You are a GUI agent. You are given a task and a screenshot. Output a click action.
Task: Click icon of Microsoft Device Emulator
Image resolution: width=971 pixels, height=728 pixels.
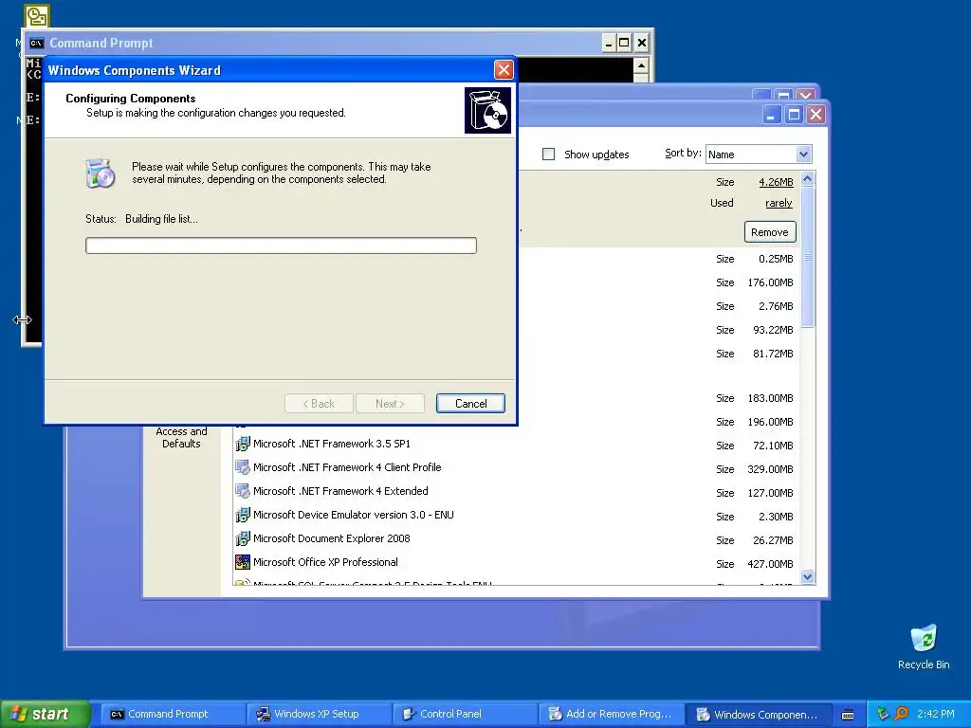click(x=243, y=515)
